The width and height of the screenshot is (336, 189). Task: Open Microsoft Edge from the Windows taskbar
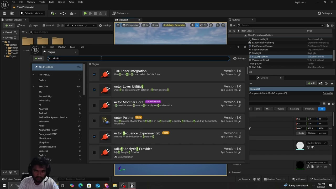pyautogui.click(x=80, y=186)
